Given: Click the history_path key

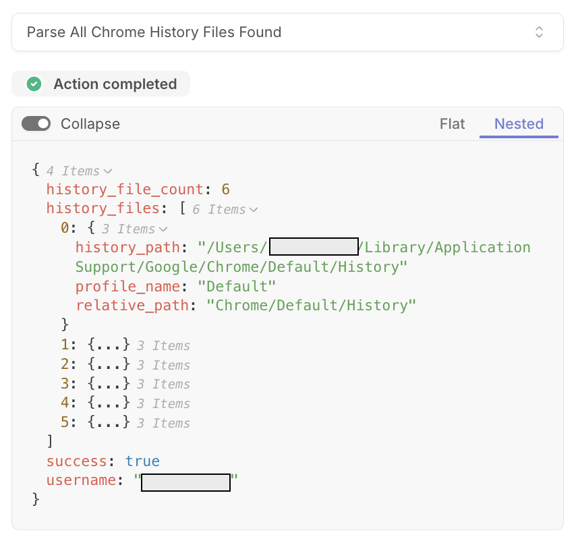Looking at the screenshot, I should 127,248.
